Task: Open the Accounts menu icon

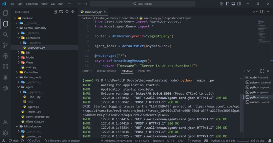Action: 5,122
